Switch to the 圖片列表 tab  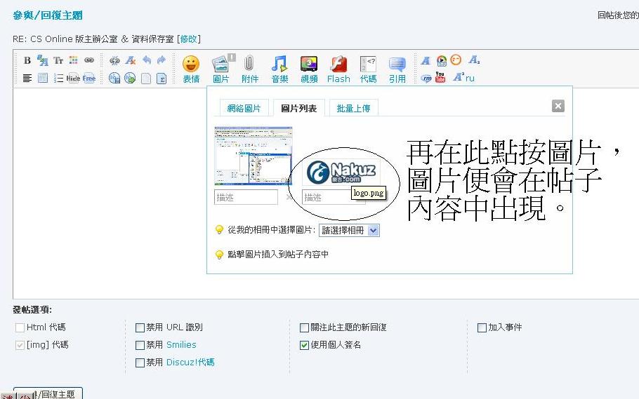point(298,108)
